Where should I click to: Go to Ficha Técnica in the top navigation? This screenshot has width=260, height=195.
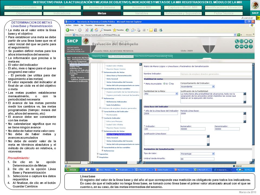(x=224, y=14)
